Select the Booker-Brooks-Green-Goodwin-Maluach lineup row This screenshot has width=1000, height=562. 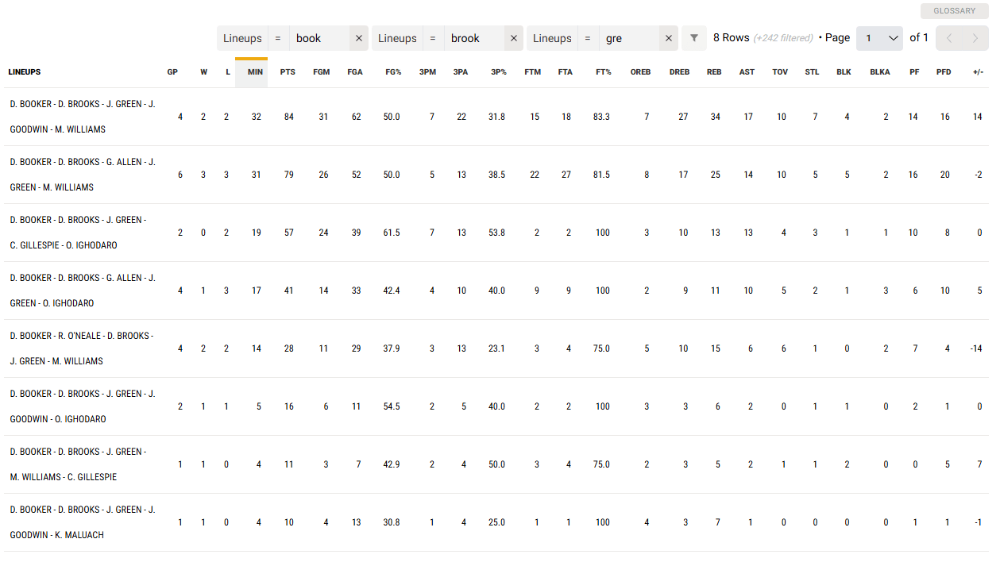coord(83,522)
